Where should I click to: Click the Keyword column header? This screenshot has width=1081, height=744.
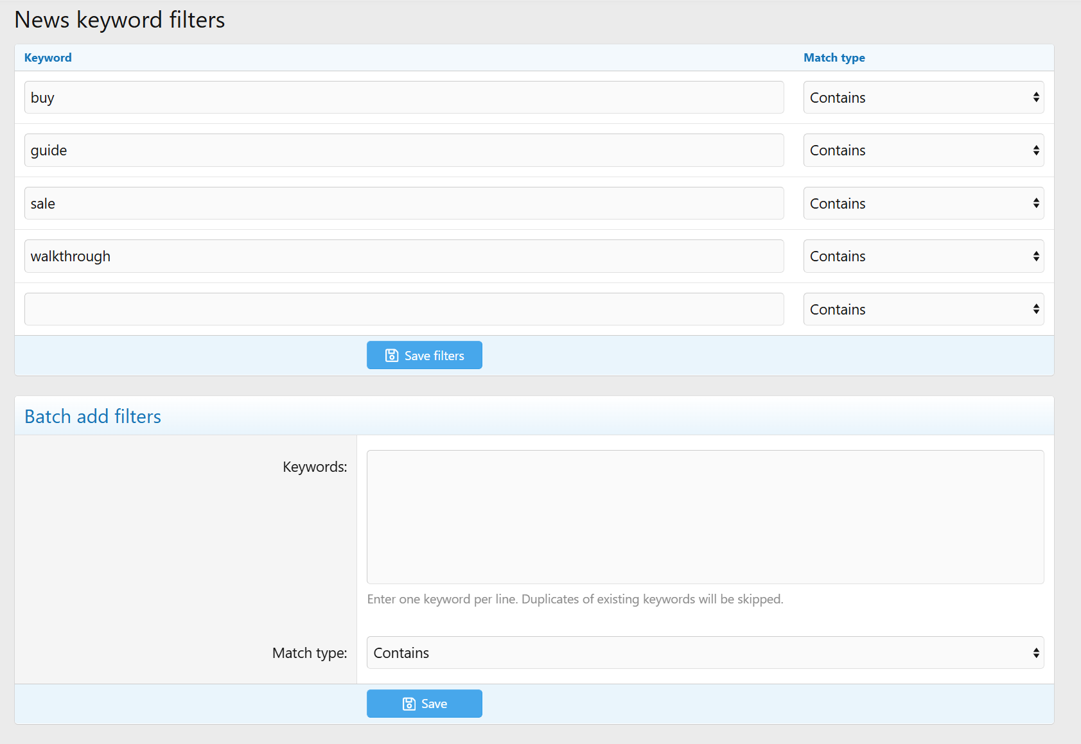tap(48, 58)
